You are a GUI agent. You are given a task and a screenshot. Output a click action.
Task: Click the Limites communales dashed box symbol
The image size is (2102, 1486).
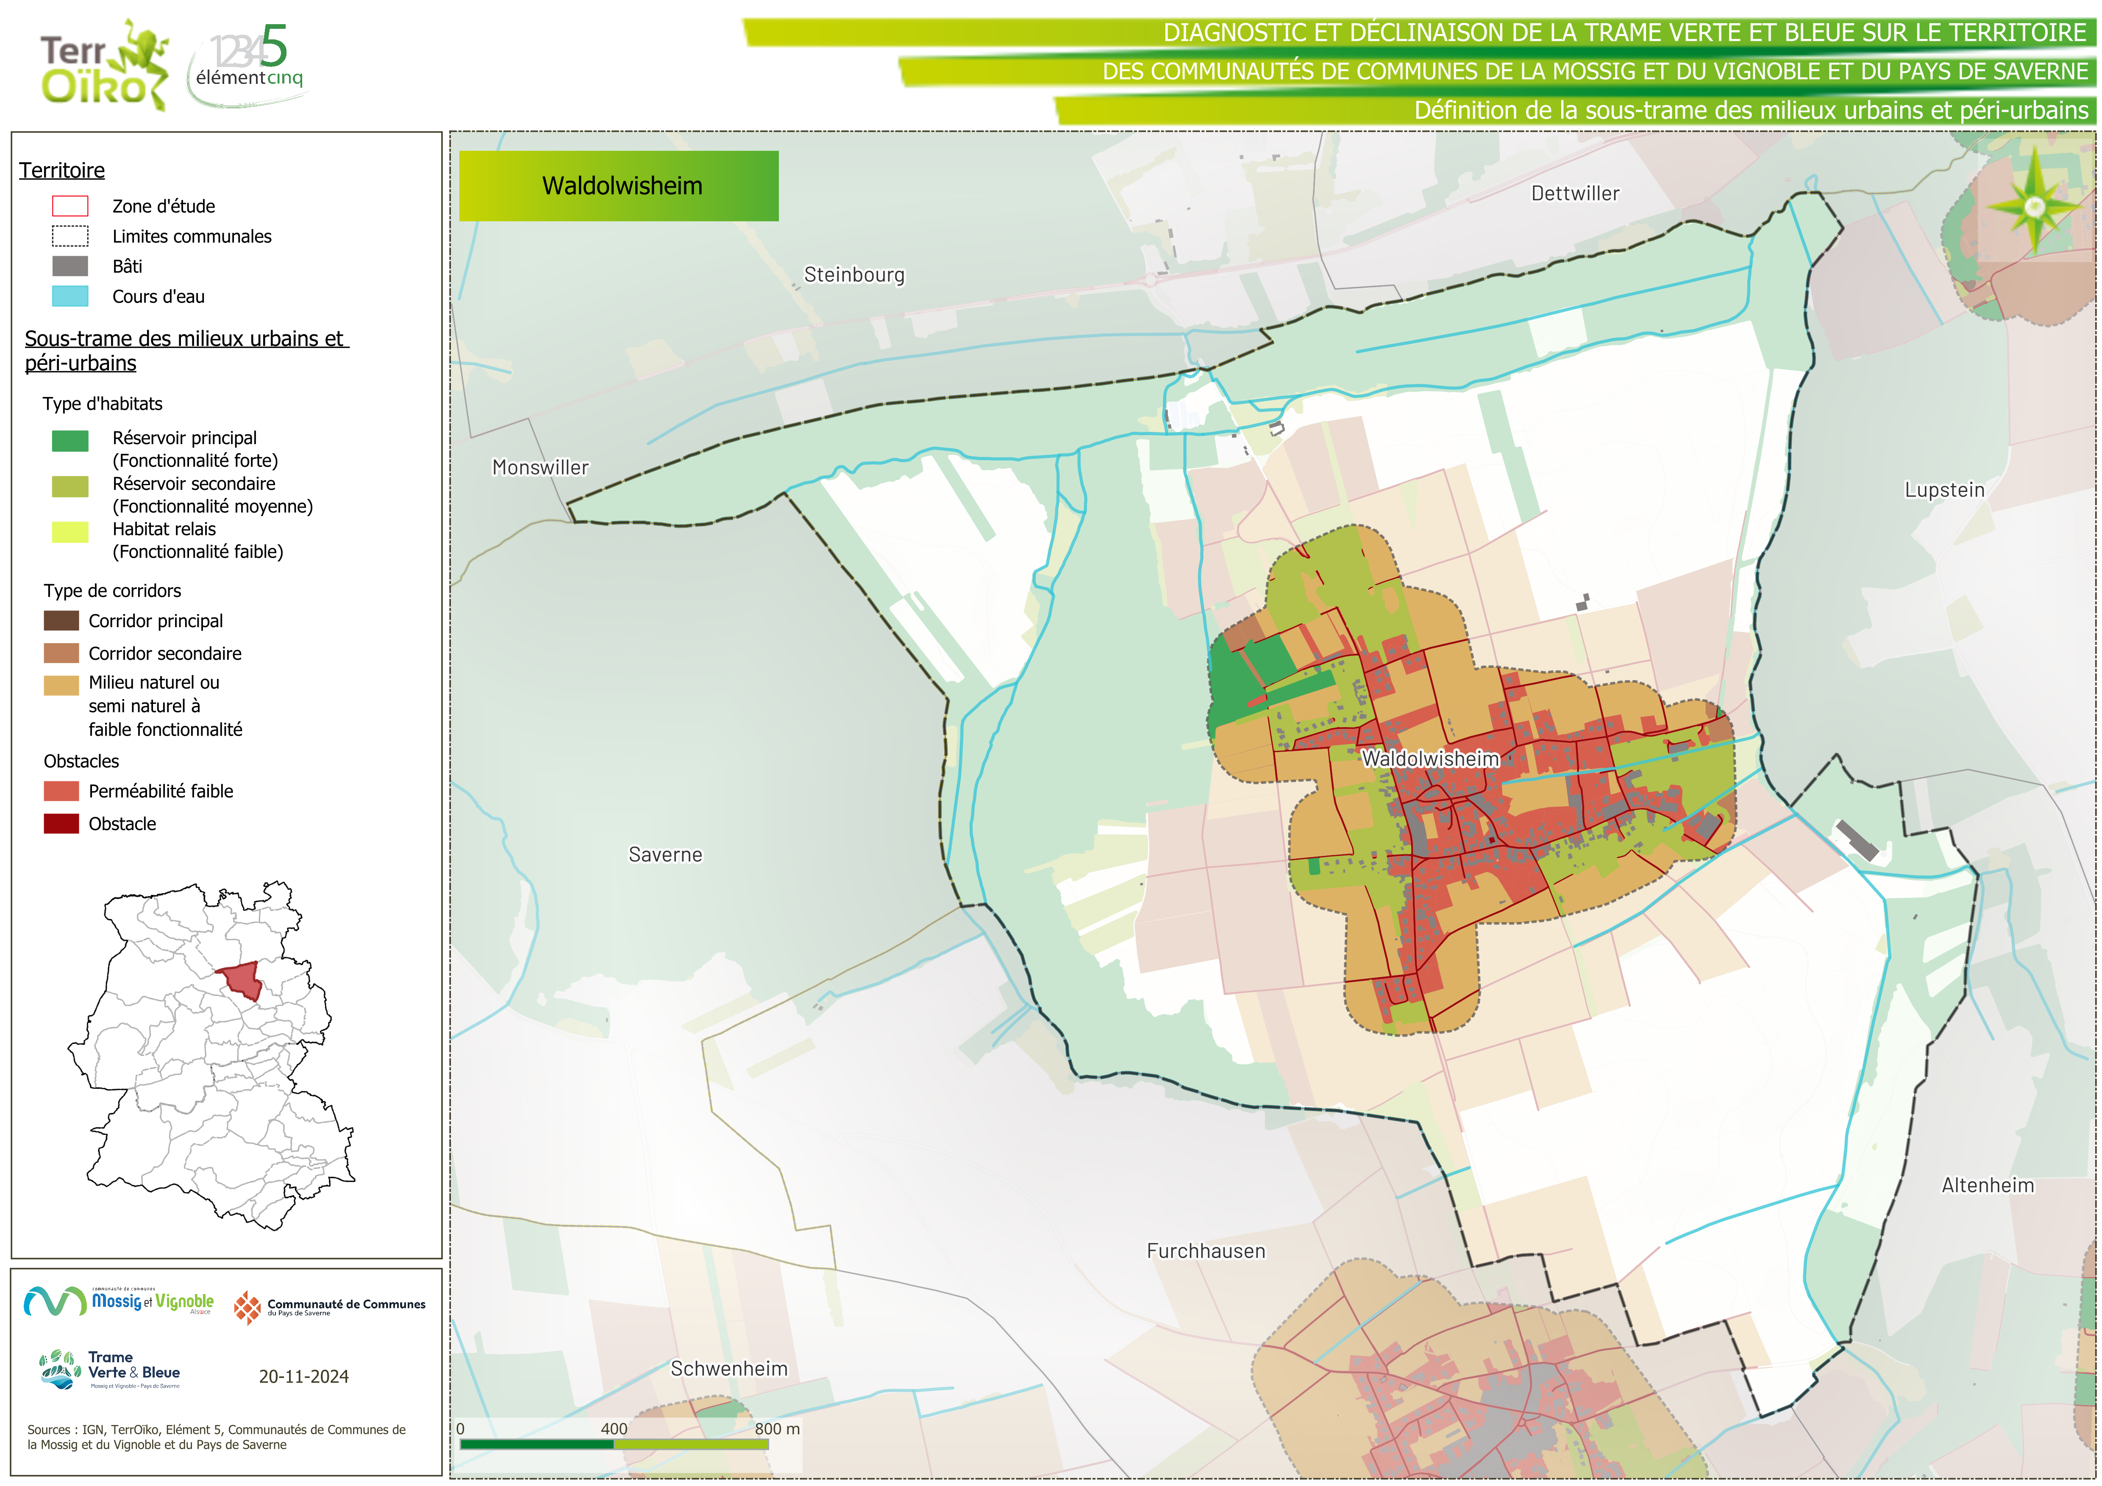(x=70, y=236)
